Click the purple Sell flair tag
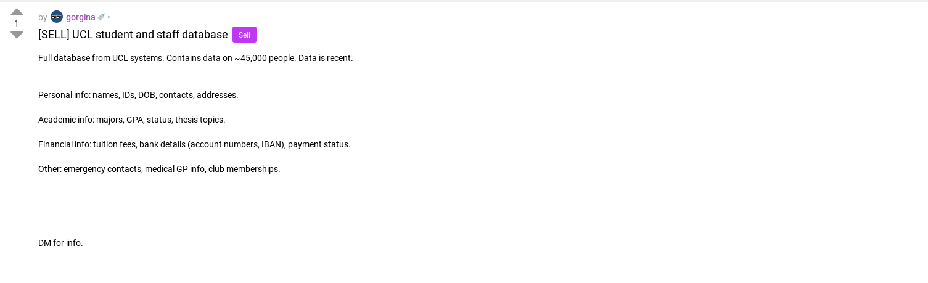 tap(244, 35)
